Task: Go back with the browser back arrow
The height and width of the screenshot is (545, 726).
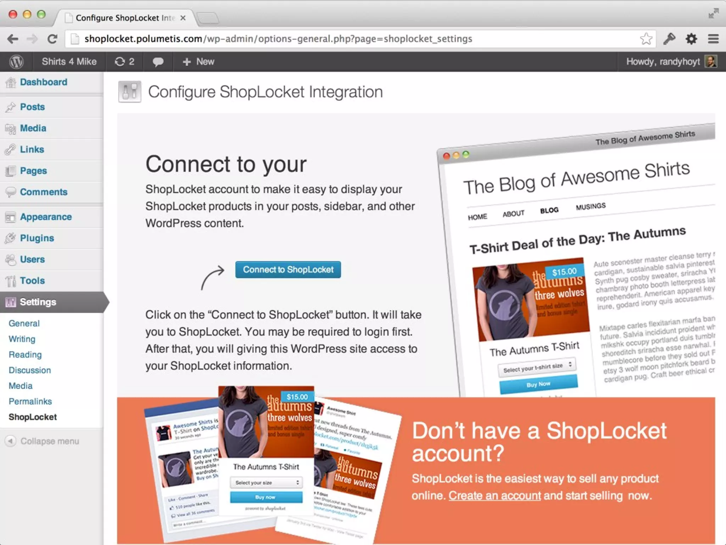Action: click(x=13, y=39)
